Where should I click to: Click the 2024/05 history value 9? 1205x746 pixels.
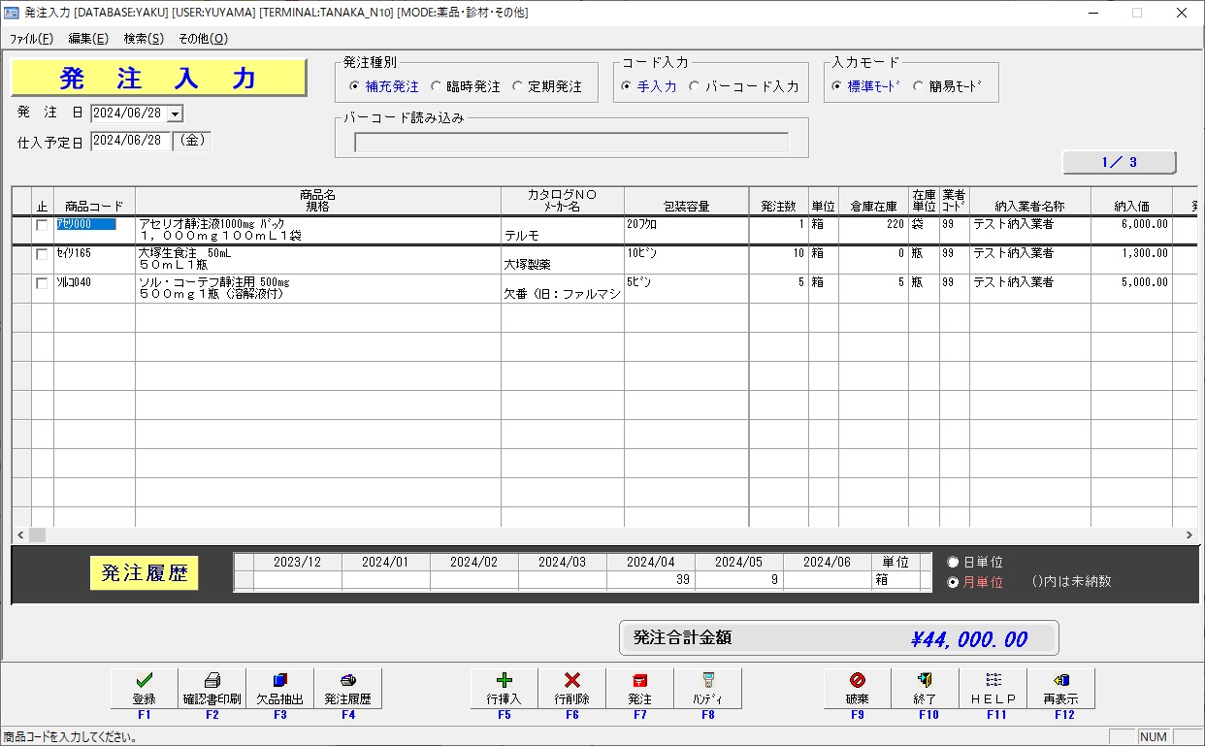(x=738, y=581)
